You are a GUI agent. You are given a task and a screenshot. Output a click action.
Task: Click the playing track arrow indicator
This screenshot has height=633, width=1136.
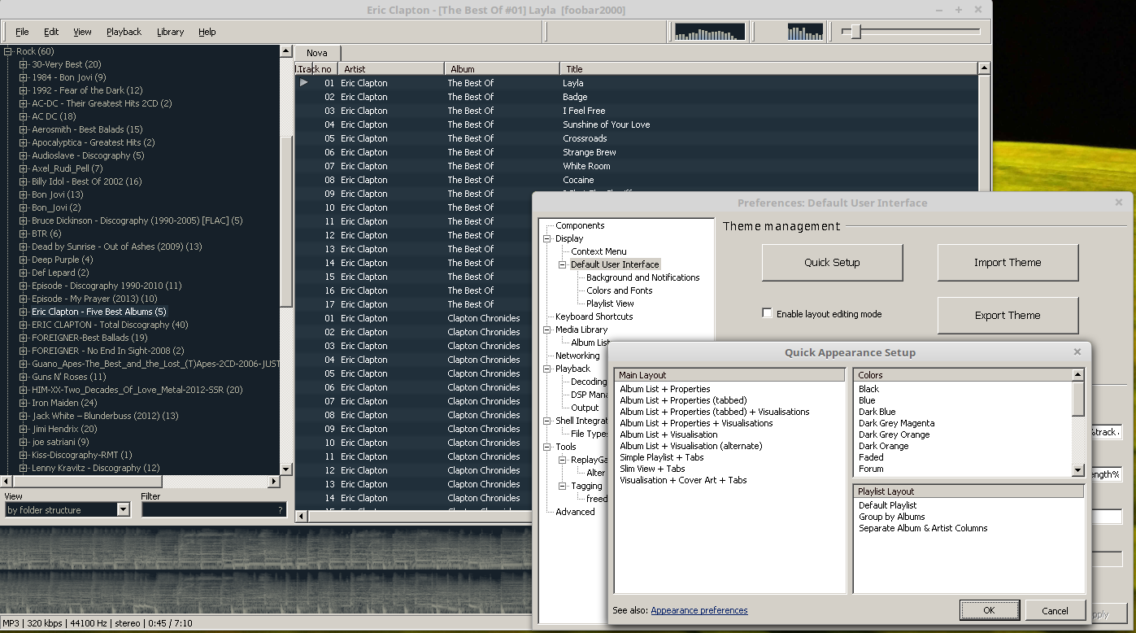click(303, 82)
